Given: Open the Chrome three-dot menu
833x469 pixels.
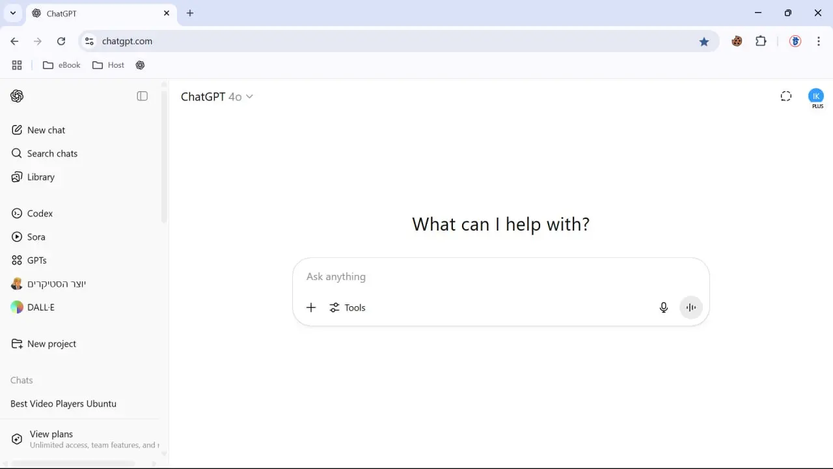Looking at the screenshot, I should click(x=817, y=41).
